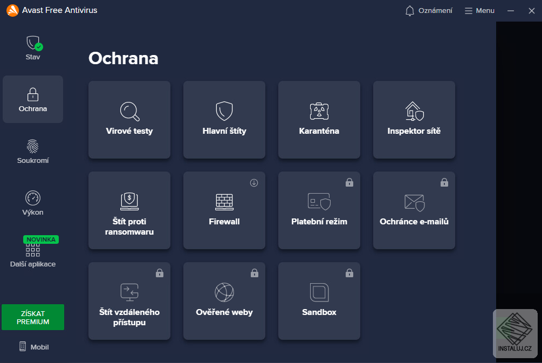Click the NOVINKA badge

click(x=41, y=239)
